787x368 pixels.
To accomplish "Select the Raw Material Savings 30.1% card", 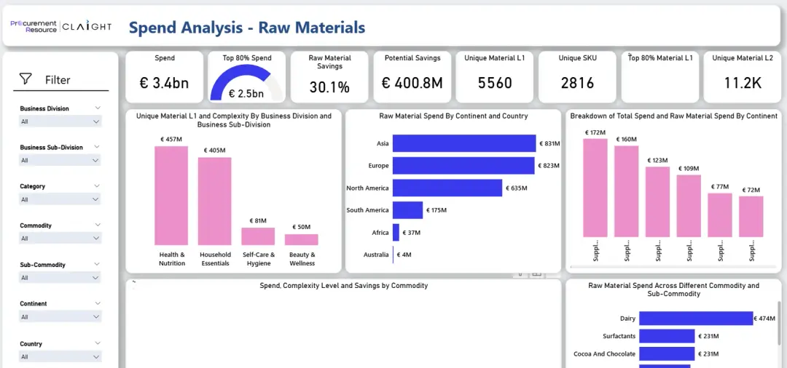I will 329,76.
